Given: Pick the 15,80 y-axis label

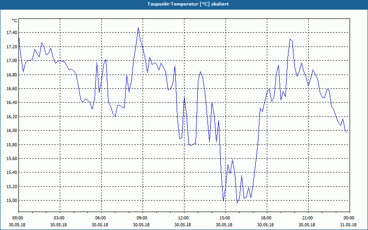Looking at the screenshot, I should click(11, 144).
